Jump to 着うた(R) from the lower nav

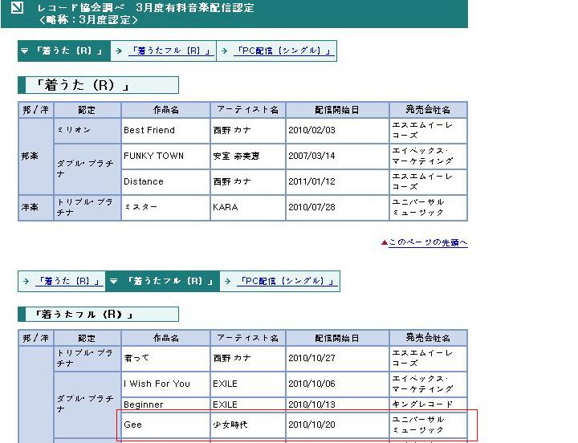coord(67,282)
